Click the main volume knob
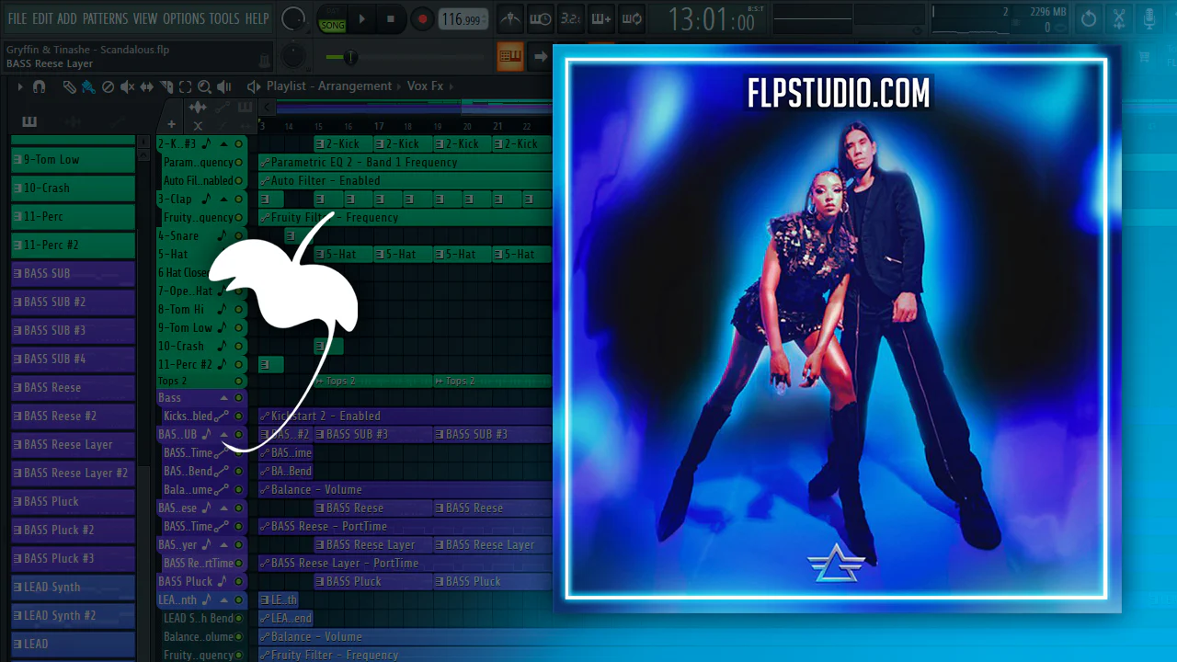The height and width of the screenshot is (662, 1177). pyautogui.click(x=293, y=18)
